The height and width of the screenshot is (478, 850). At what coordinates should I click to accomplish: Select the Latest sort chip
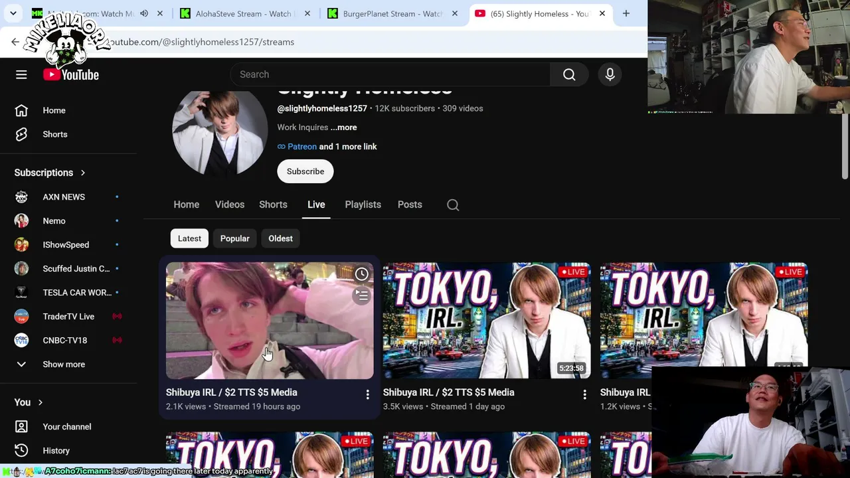[x=189, y=238]
